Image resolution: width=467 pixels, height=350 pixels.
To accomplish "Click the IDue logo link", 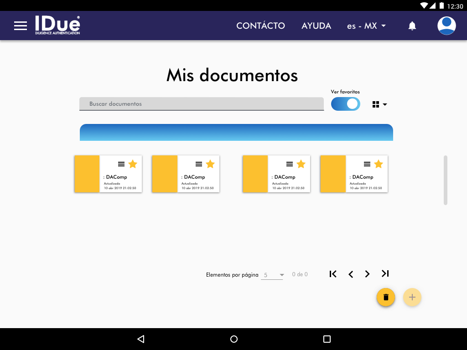I will click(x=57, y=26).
